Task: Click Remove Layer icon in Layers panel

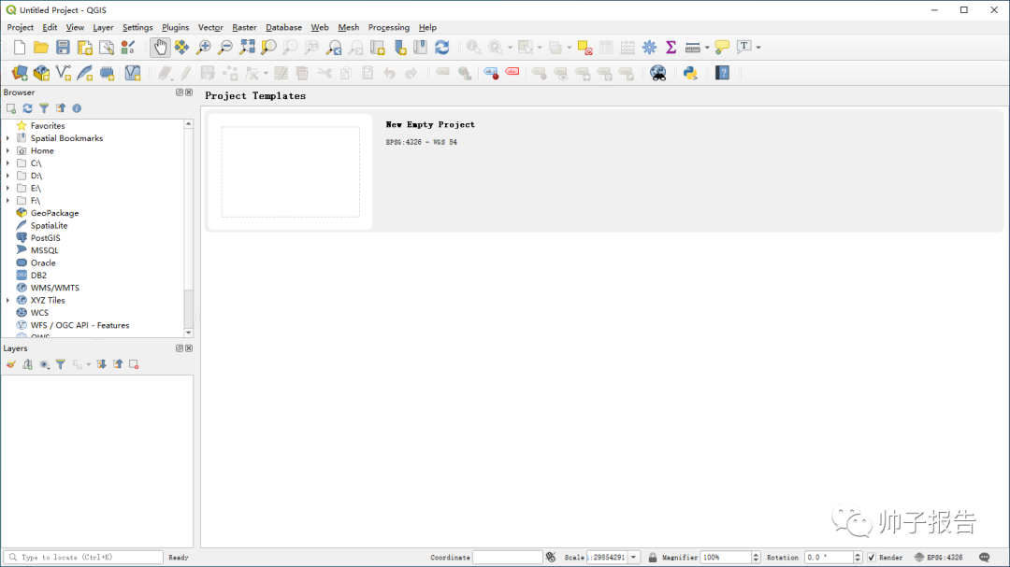Action: (x=134, y=364)
